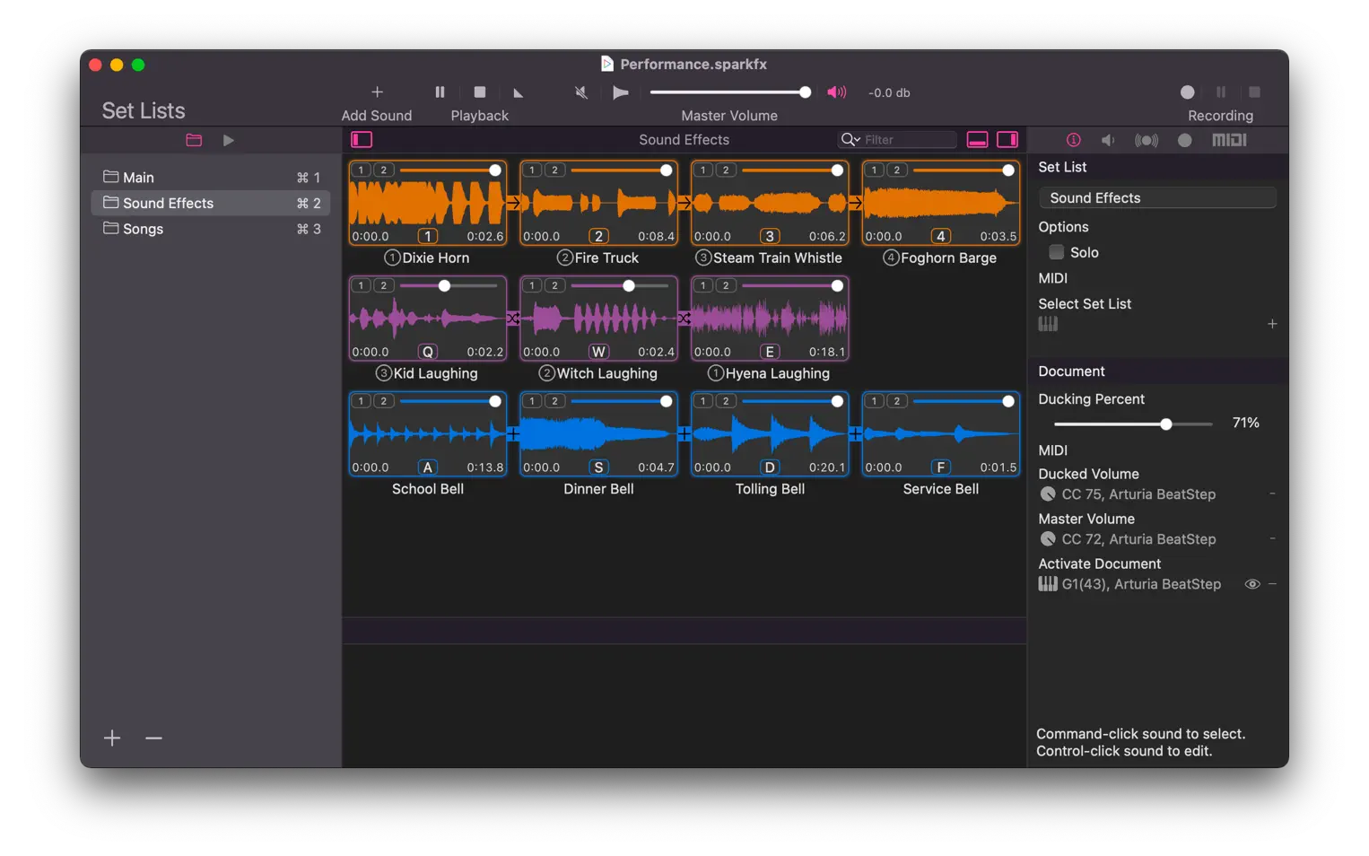Viewport: 1369px width, 856px height.
Task: Click the pink speaker volume icon
Action: coord(836,92)
